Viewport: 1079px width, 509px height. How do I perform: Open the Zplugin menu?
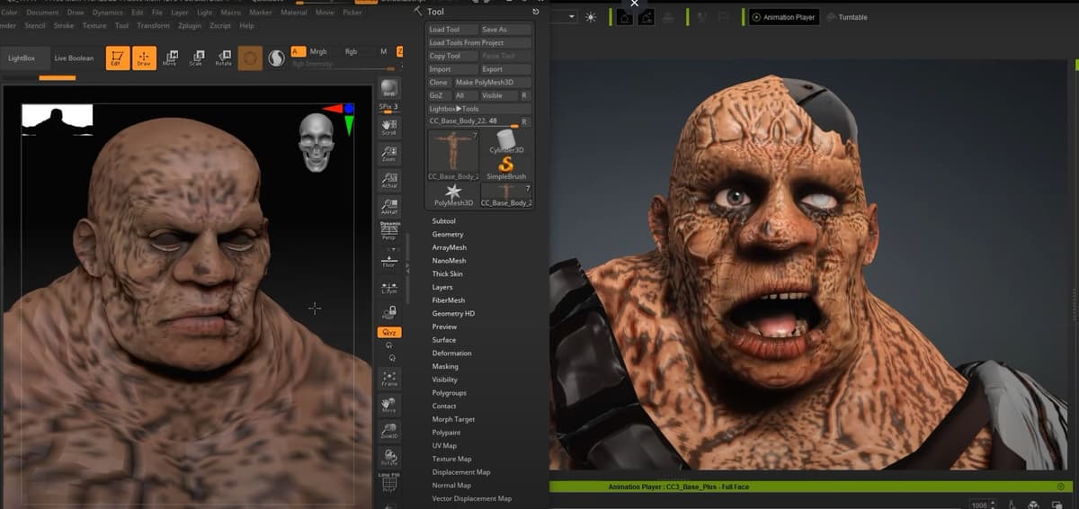coord(189,26)
